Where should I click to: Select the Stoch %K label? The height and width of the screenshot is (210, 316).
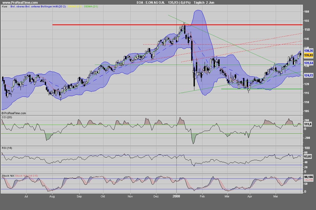8,175
